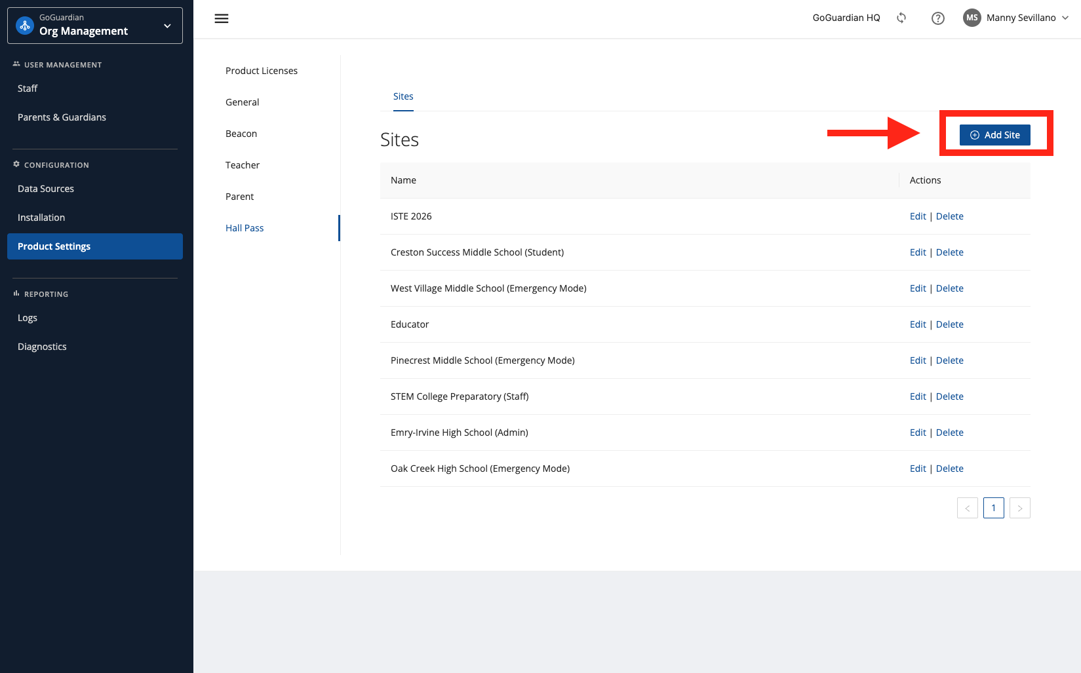The image size is (1081, 673).
Task: Delete STEM College Preparatory site
Action: point(950,396)
